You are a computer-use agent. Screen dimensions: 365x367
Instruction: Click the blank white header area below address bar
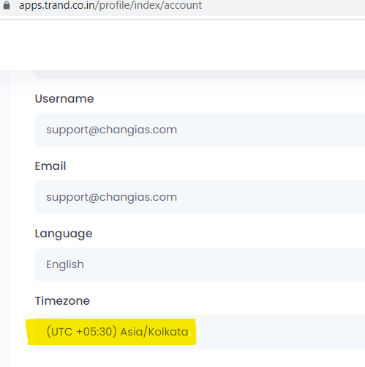[x=182, y=45]
